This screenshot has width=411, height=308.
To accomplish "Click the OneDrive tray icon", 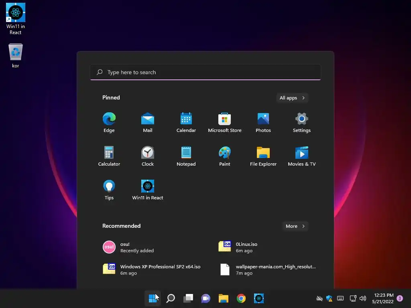I will 319,298.
